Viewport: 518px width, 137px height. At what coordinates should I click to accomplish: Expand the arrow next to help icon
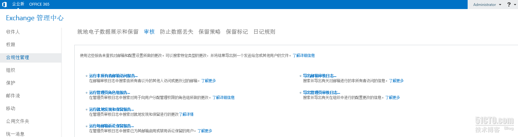515,5
